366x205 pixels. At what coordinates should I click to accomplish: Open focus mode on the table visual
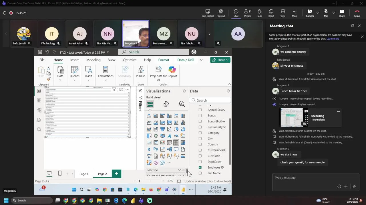(x=121, y=89)
